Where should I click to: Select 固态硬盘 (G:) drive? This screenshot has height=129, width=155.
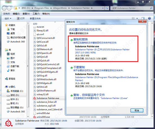point(15,107)
